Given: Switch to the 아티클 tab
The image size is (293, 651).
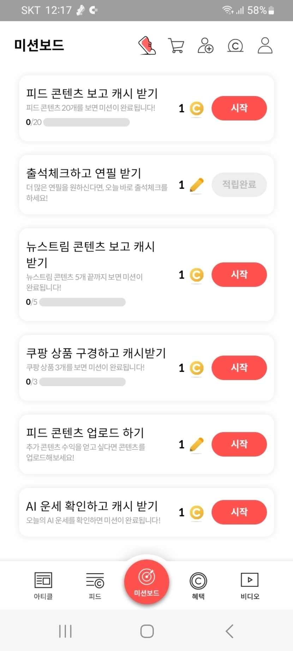Looking at the screenshot, I should [43, 585].
